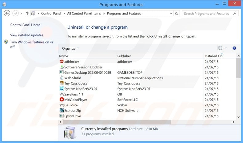
Task: Click the Control Panel icon in address bar
Action: coord(33,13)
